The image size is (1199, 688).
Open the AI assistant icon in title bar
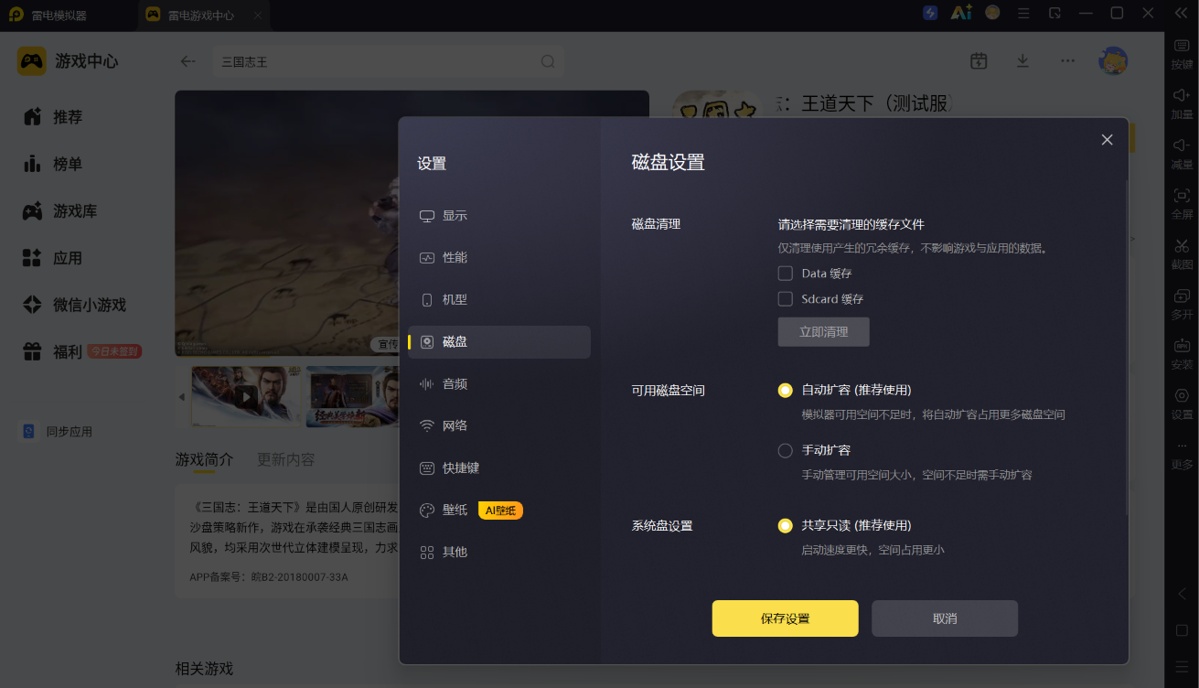click(x=960, y=13)
